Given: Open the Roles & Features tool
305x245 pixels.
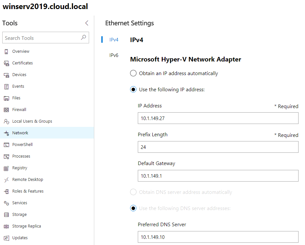Looking at the screenshot, I should pyautogui.click(x=28, y=191).
